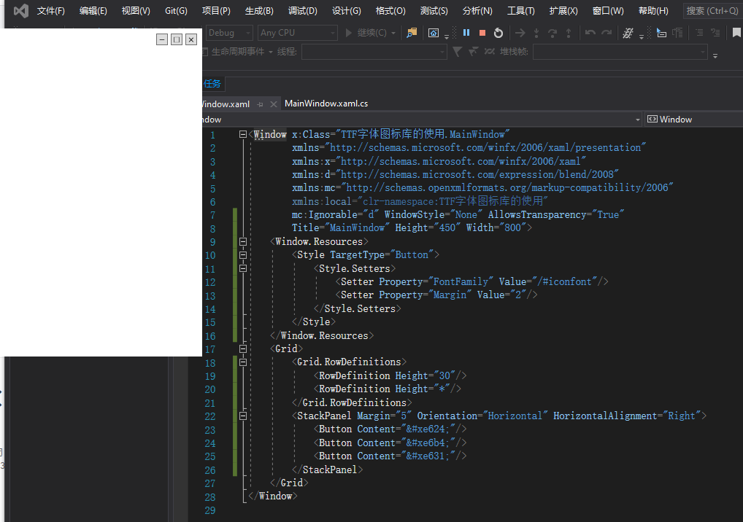Open the lifecycle events (生命周期事件) dropdown

[271, 52]
